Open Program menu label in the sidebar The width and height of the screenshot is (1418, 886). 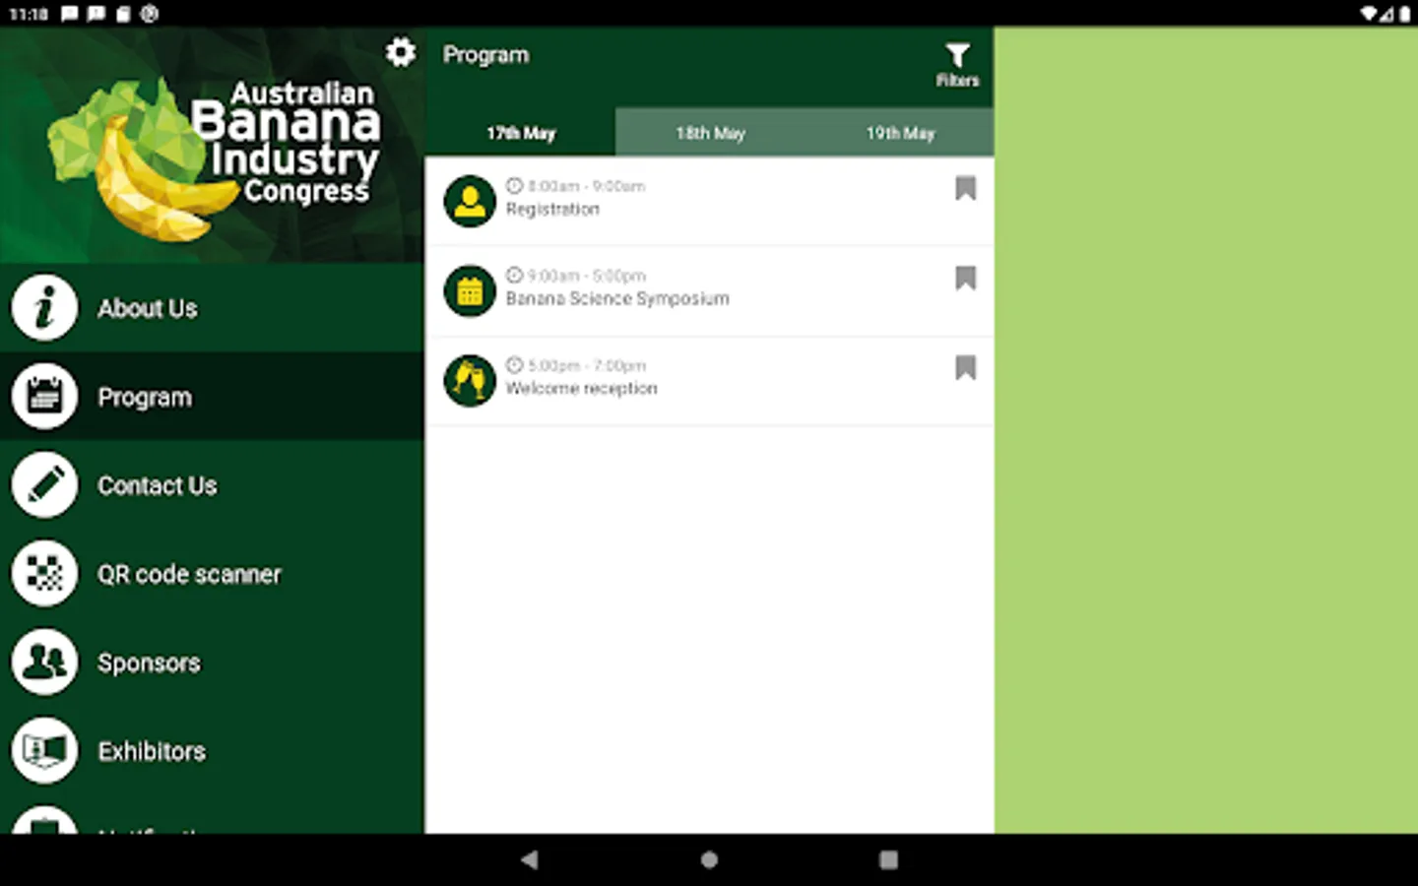[145, 398]
